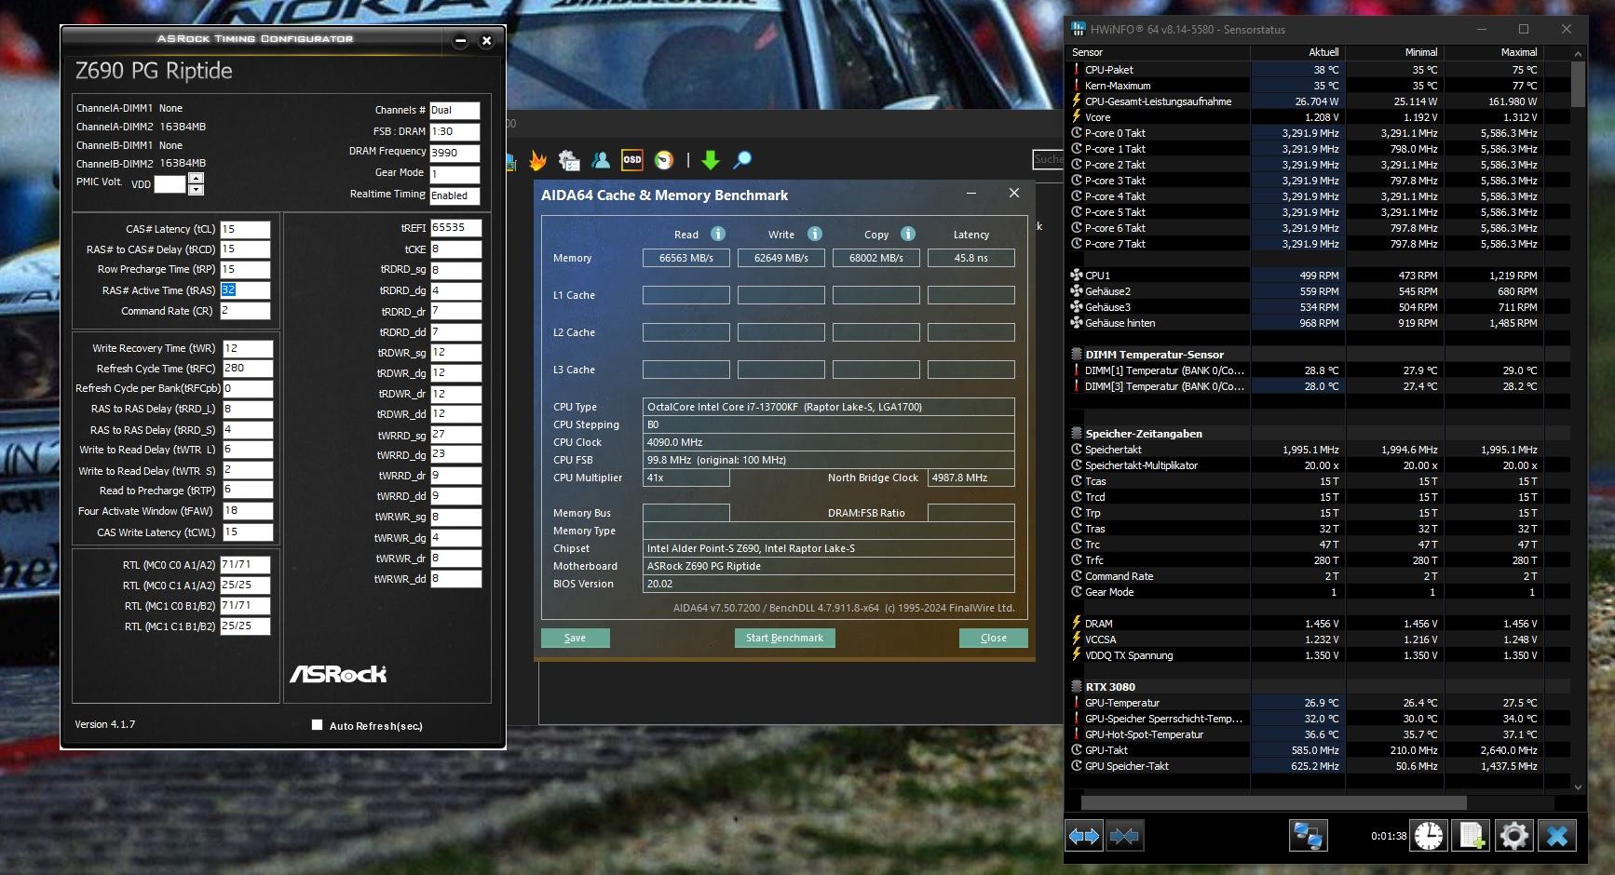Click the Minimal column header
The width and height of the screenshot is (1615, 875).
(x=1395, y=52)
